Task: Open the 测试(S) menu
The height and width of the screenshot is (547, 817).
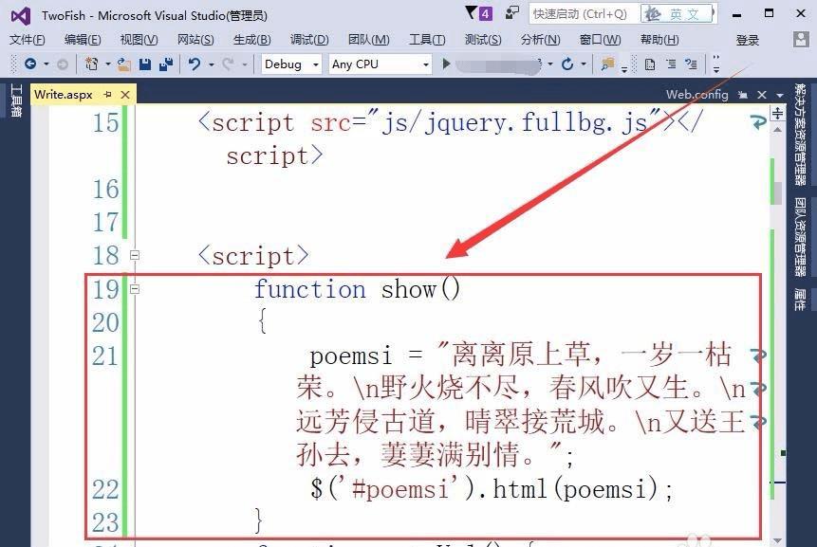Action: coord(482,40)
